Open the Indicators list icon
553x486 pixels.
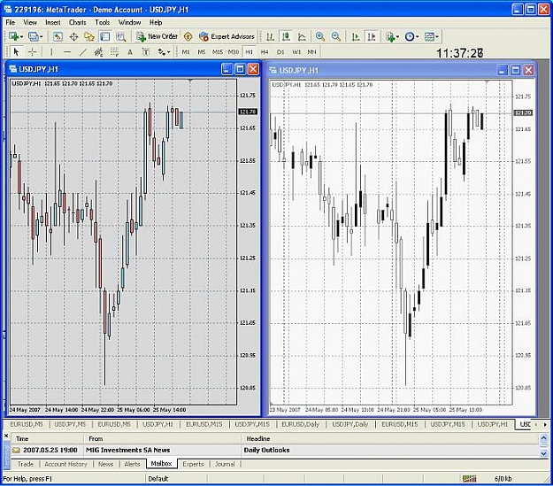click(x=390, y=36)
